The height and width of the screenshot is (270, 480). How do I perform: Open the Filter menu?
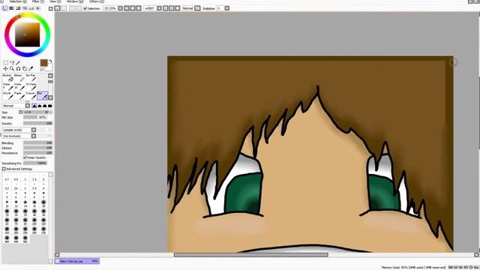click(x=38, y=1)
